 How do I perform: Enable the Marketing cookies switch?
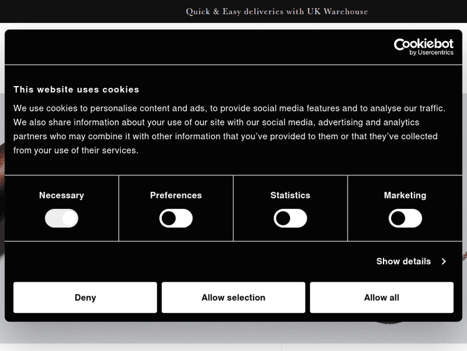click(x=405, y=218)
